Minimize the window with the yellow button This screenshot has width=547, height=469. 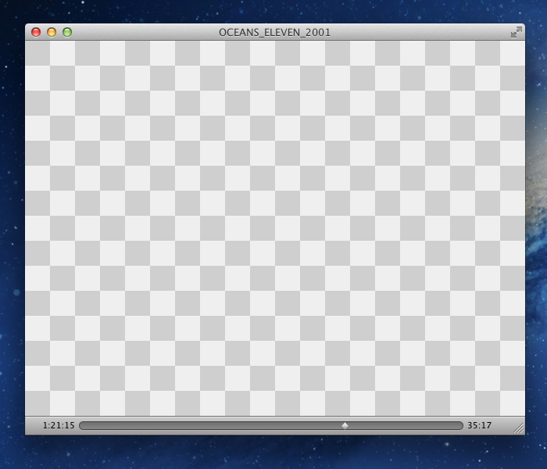(x=52, y=32)
